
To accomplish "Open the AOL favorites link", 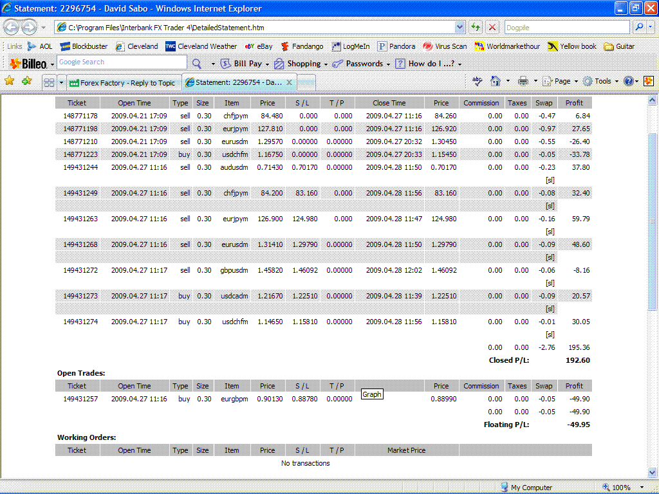I will coord(40,46).
